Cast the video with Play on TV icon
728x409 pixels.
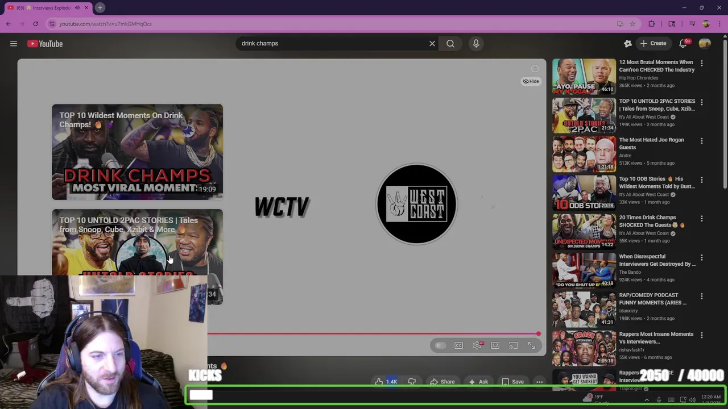513,345
